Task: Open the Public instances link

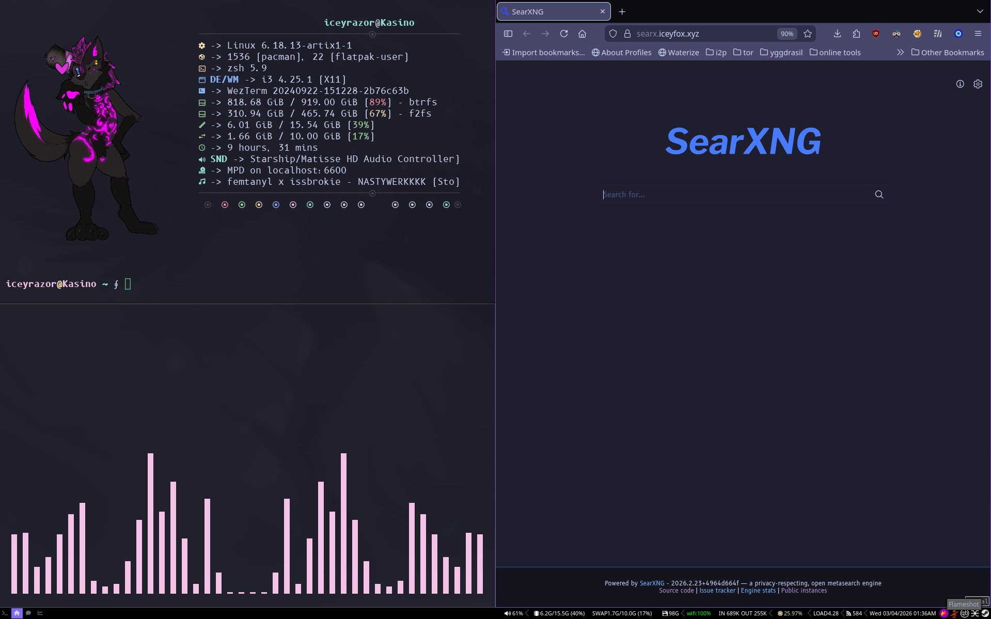Action: tap(804, 591)
